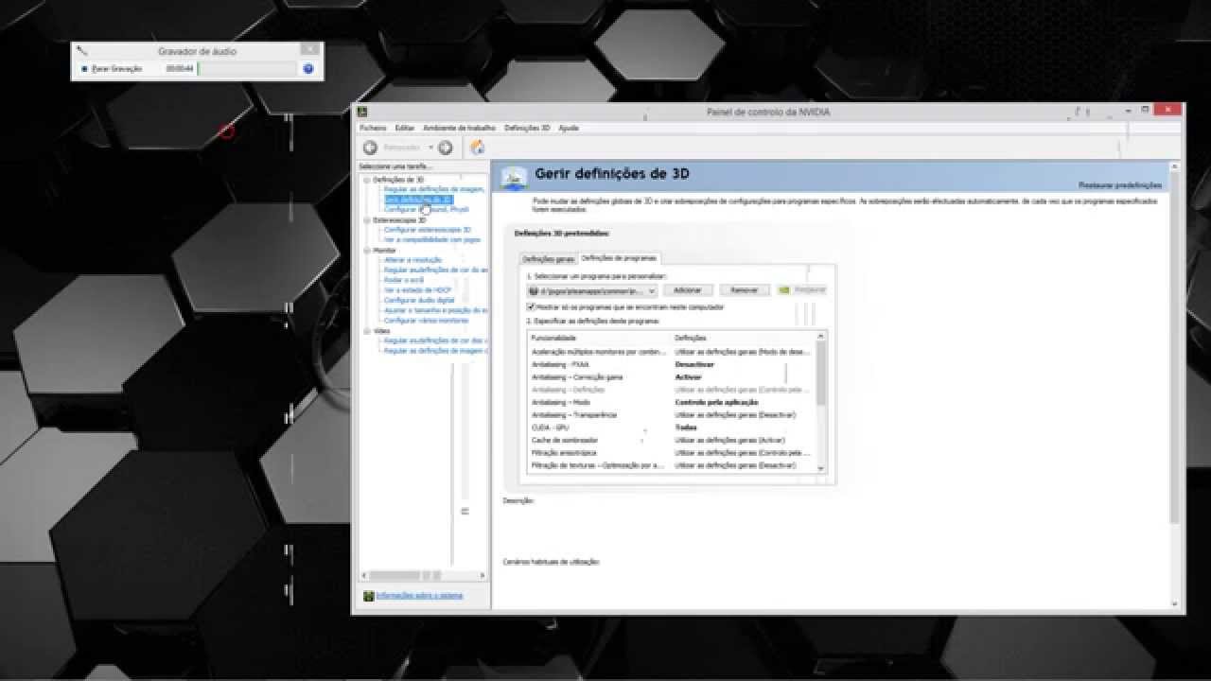The width and height of the screenshot is (1211, 681).
Task: Collapse the Vídeo tree node
Action: click(367, 331)
